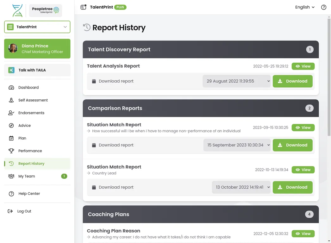This screenshot has height=243, width=331.
Task: Click the timestamp 2022-05-25 19:29:12
Action: [x=271, y=66]
